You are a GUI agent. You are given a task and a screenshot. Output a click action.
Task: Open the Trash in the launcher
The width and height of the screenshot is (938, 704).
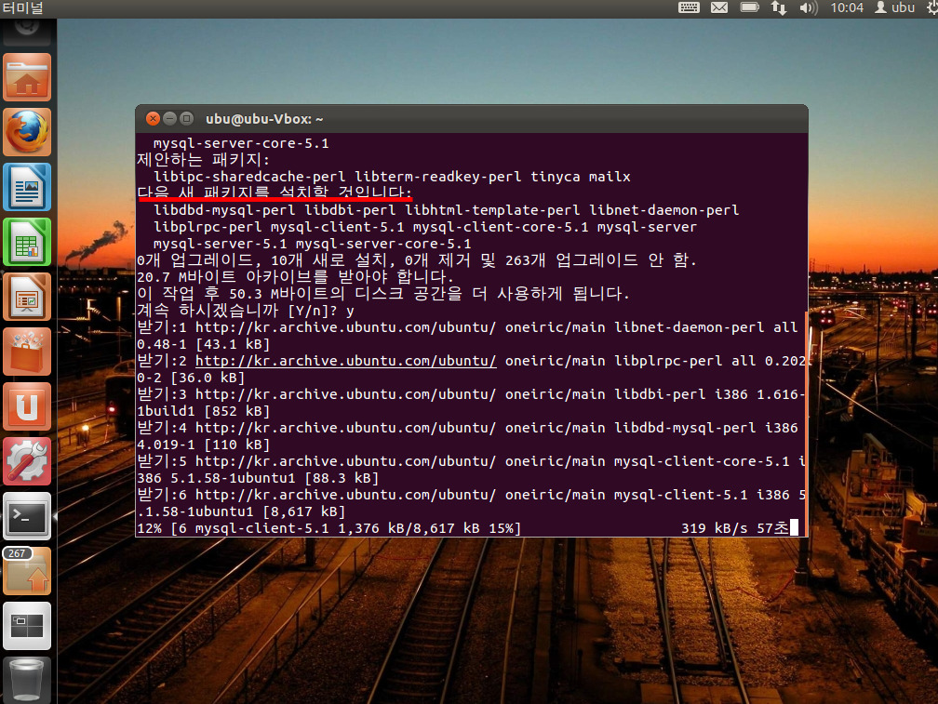coord(27,680)
